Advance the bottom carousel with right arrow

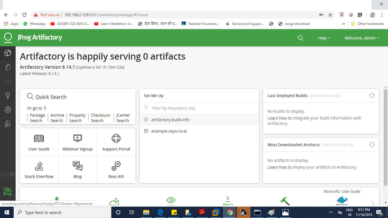point(373,203)
